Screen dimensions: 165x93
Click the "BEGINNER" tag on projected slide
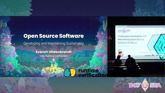tap(159, 55)
